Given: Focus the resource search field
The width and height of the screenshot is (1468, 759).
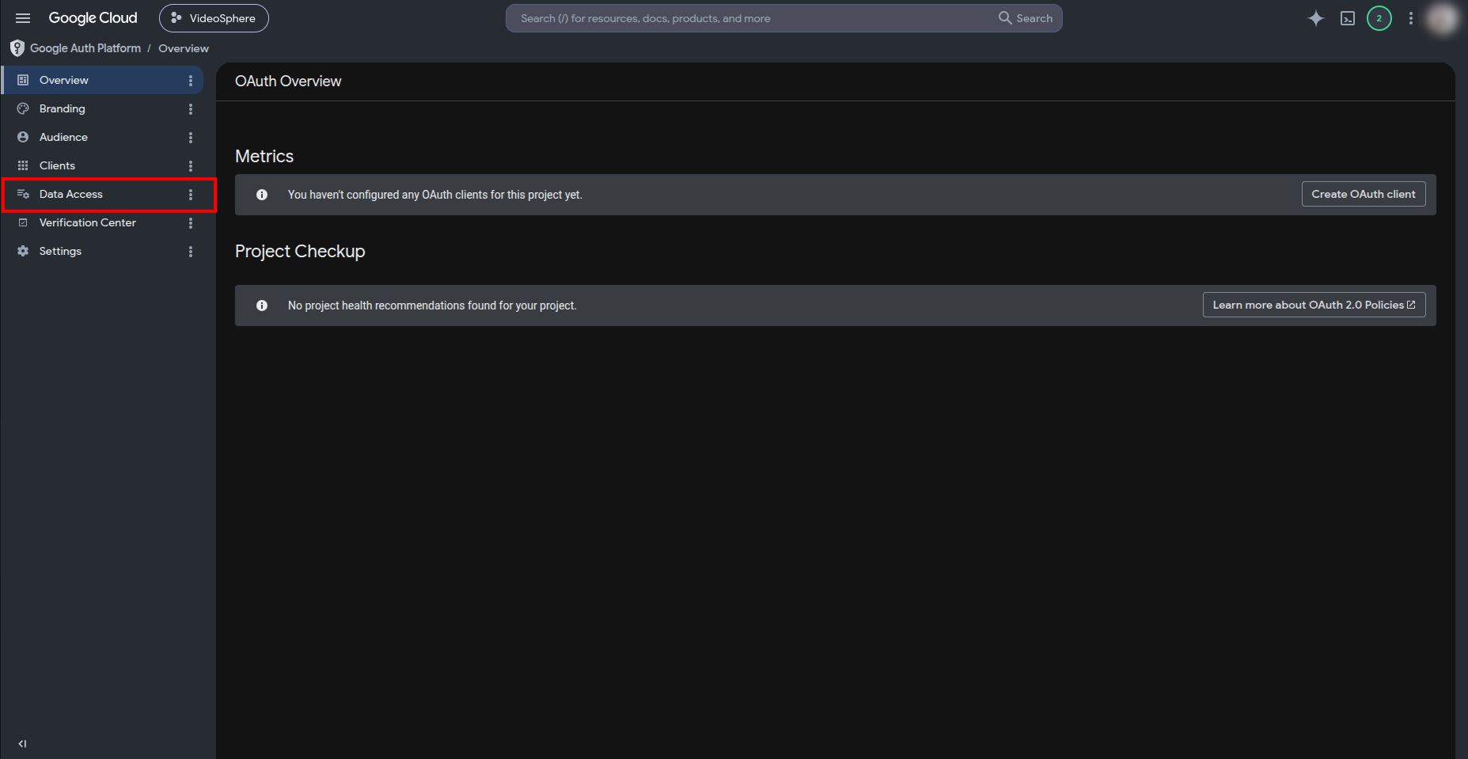Looking at the screenshot, I should [752, 18].
